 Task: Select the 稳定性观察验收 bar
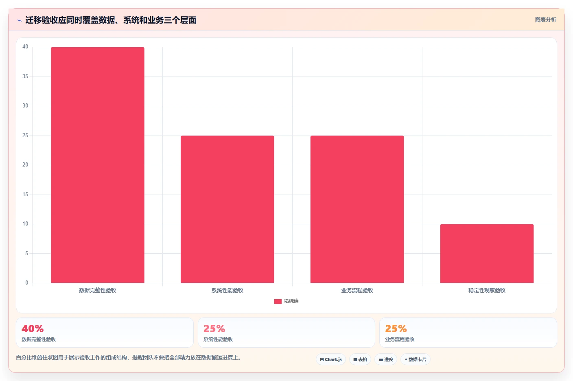(x=487, y=253)
